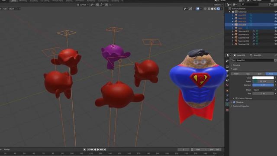This screenshot has width=277, height=156.
Task: Click the auto keying record button
Action: 85,149
